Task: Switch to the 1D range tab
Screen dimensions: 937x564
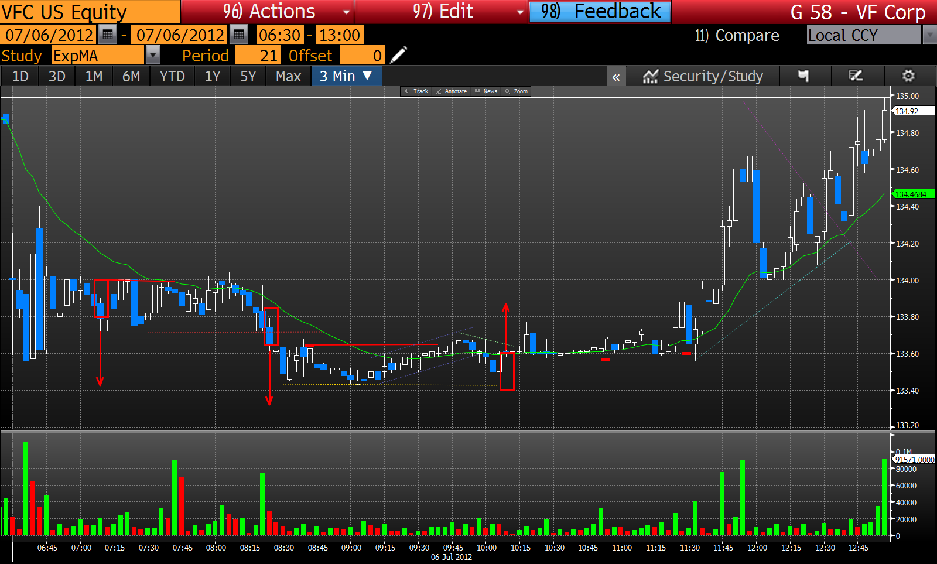Action: pyautogui.click(x=20, y=76)
